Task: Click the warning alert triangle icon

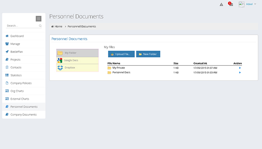Action: [222, 4]
